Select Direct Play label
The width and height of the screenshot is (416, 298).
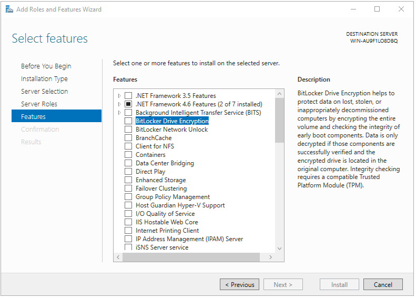[x=150, y=172]
